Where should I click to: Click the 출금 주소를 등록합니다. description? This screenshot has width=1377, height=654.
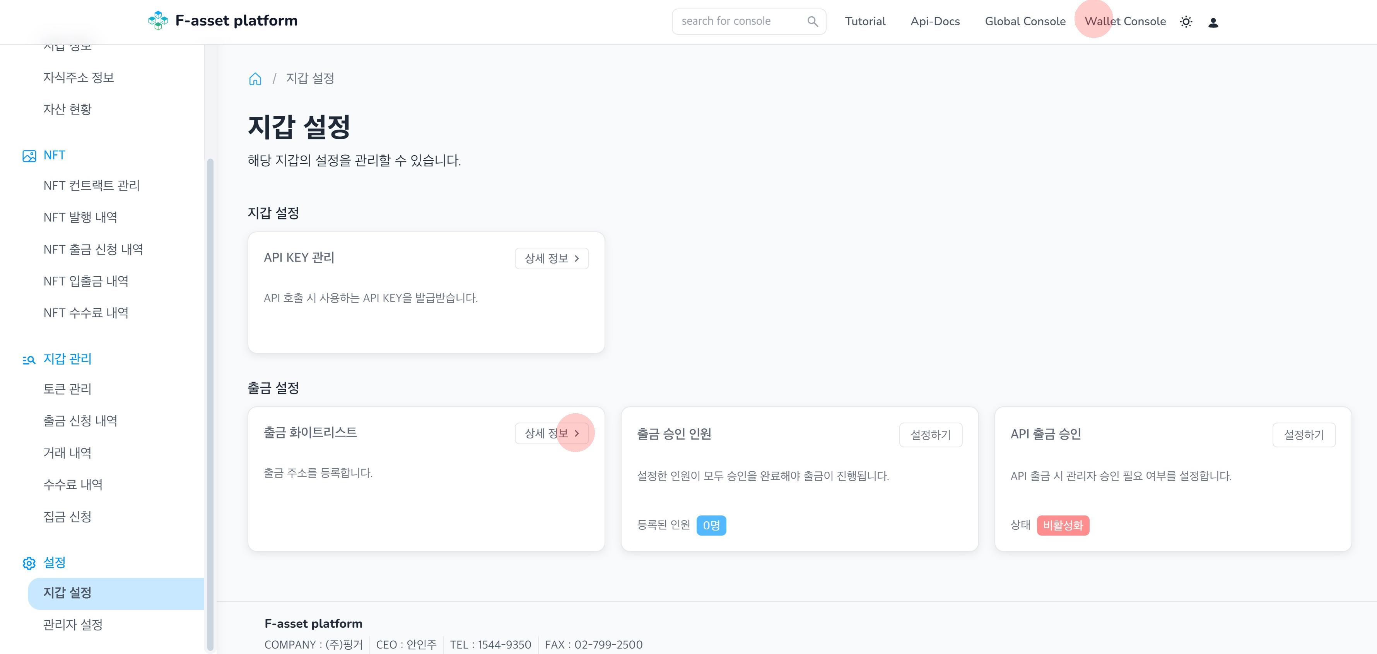coord(318,473)
